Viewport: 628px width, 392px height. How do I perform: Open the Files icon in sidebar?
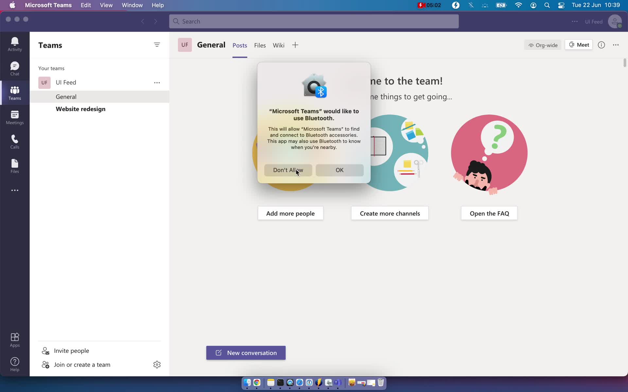click(15, 166)
